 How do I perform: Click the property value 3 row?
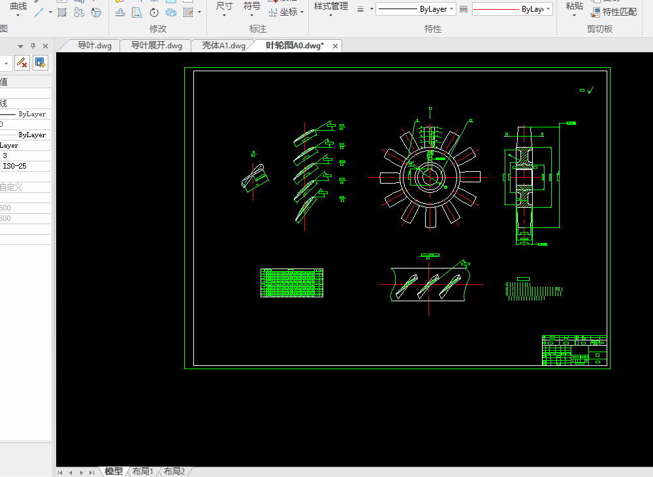25,156
